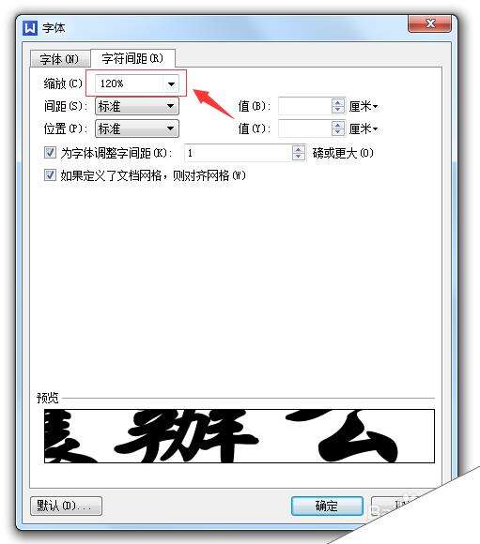Image resolution: width=480 pixels, height=544 pixels.
Task: Decrease the kerning 磅或更大 spinner value
Action: click(298, 157)
